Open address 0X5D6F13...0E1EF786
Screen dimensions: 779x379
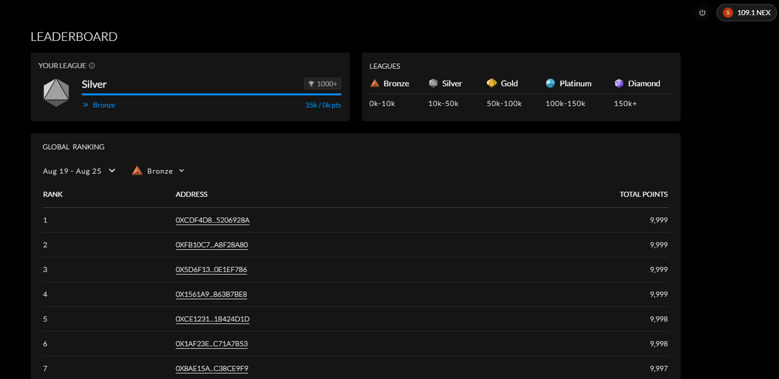[211, 269]
